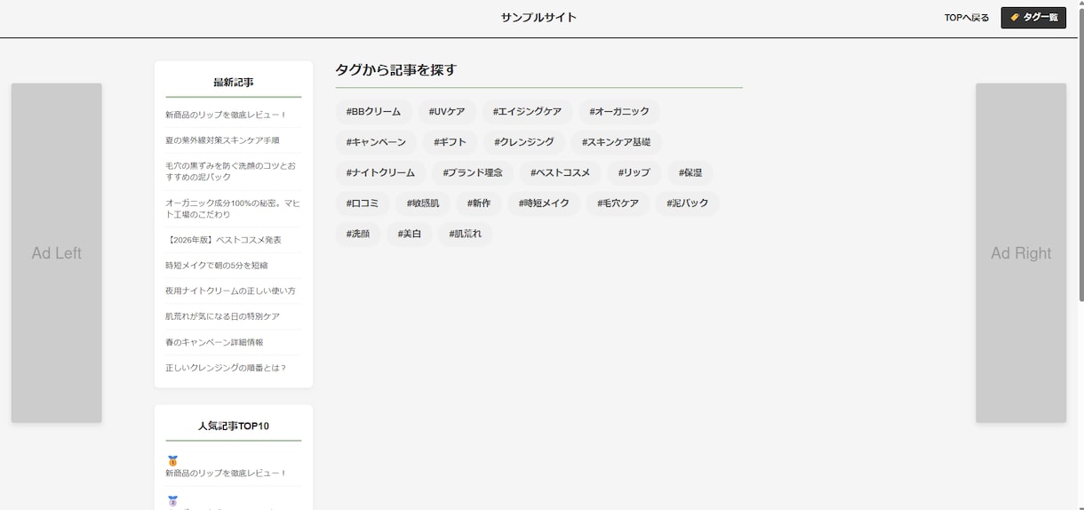The height and width of the screenshot is (510, 1084).
Task: Open the #毛穴ケア tag
Action: [618, 203]
